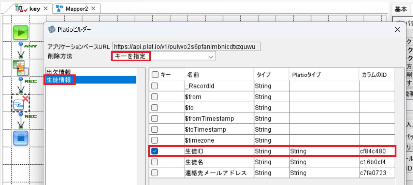Screen dimensions: 413x185
Task: Open the 削除方法 dropdown
Action: tap(164, 56)
